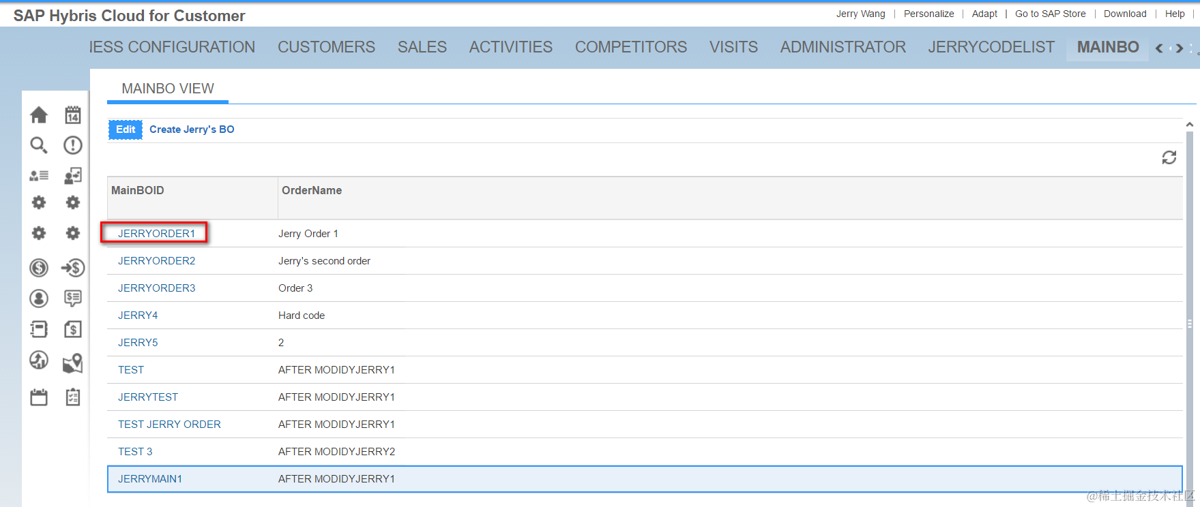This screenshot has height=507, width=1200.
Task: Open the notebook icon in sidebar
Action: click(39, 329)
